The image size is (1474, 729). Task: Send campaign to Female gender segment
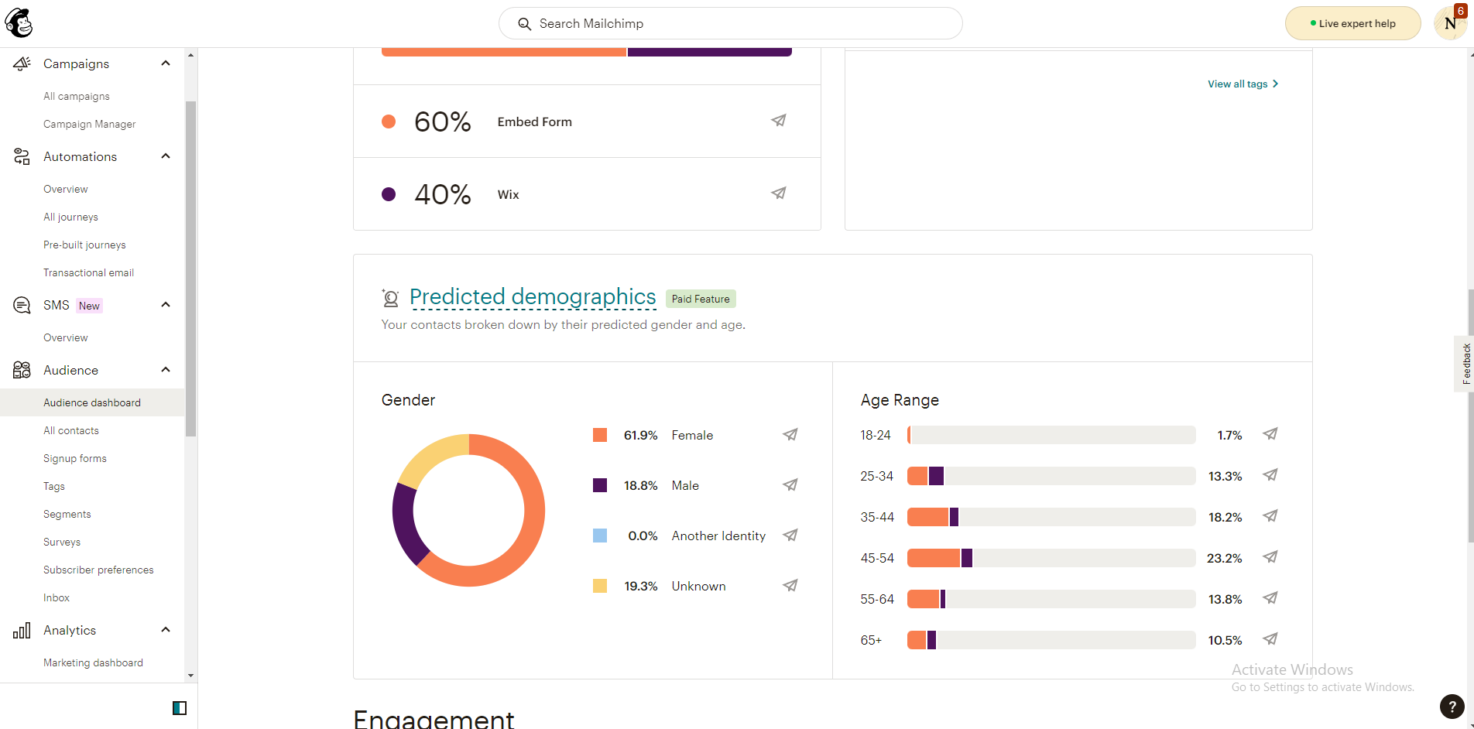[x=790, y=435]
